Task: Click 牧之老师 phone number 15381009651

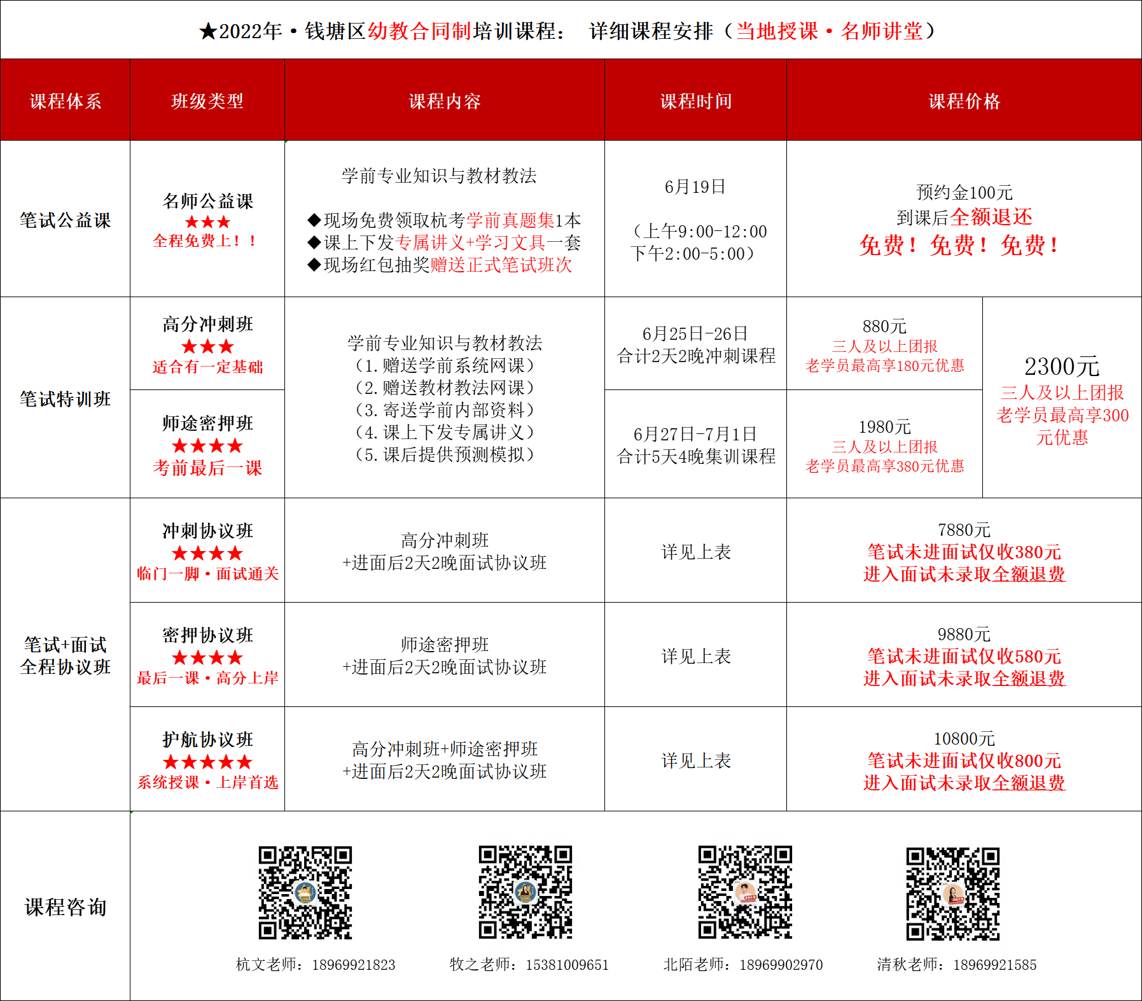Action: pyautogui.click(x=568, y=965)
